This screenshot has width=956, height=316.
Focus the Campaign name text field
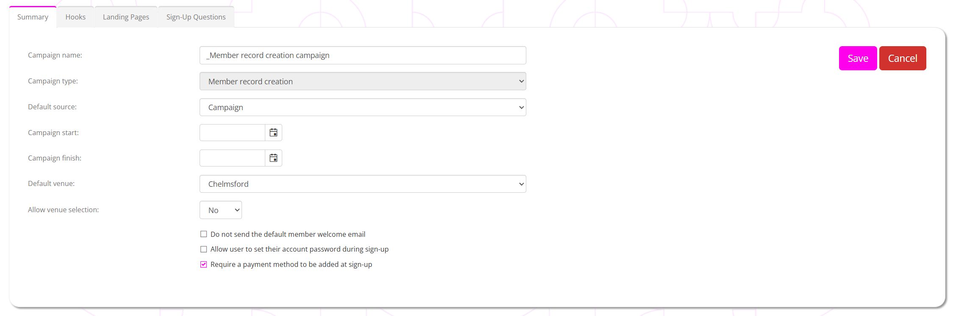[x=363, y=55]
